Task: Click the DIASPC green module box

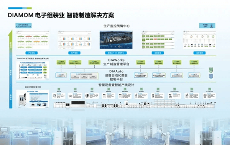Action: pyautogui.click(x=94, y=62)
